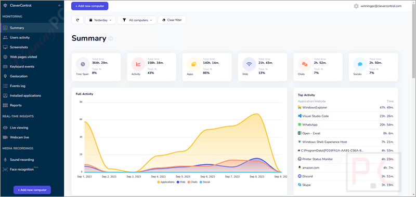Click the 364h. 29m. total time value
416x197 pixels.
click(x=100, y=63)
